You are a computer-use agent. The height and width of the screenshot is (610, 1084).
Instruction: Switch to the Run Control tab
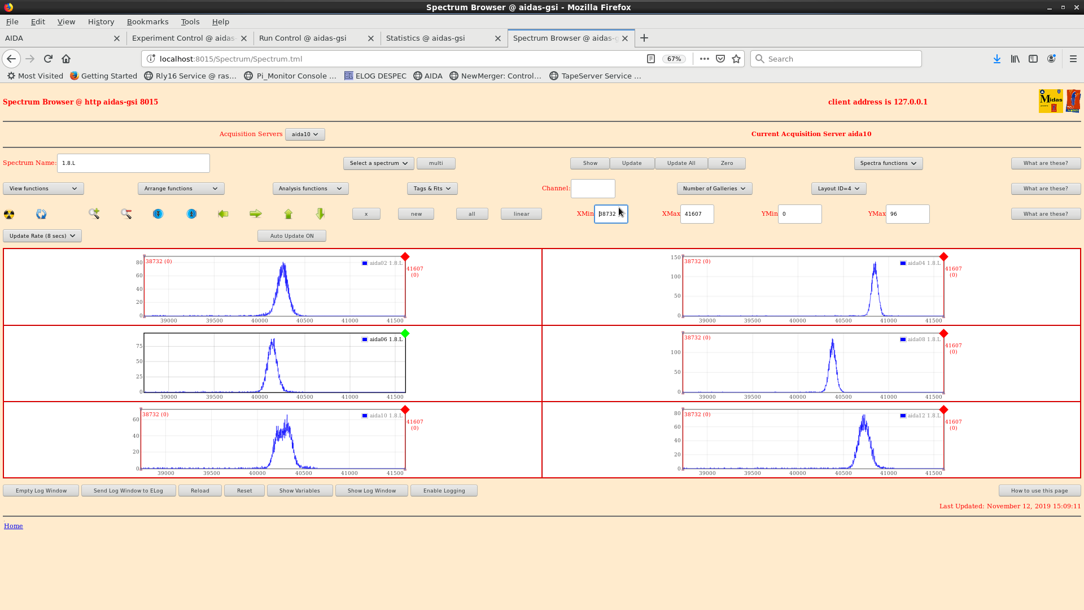point(303,38)
